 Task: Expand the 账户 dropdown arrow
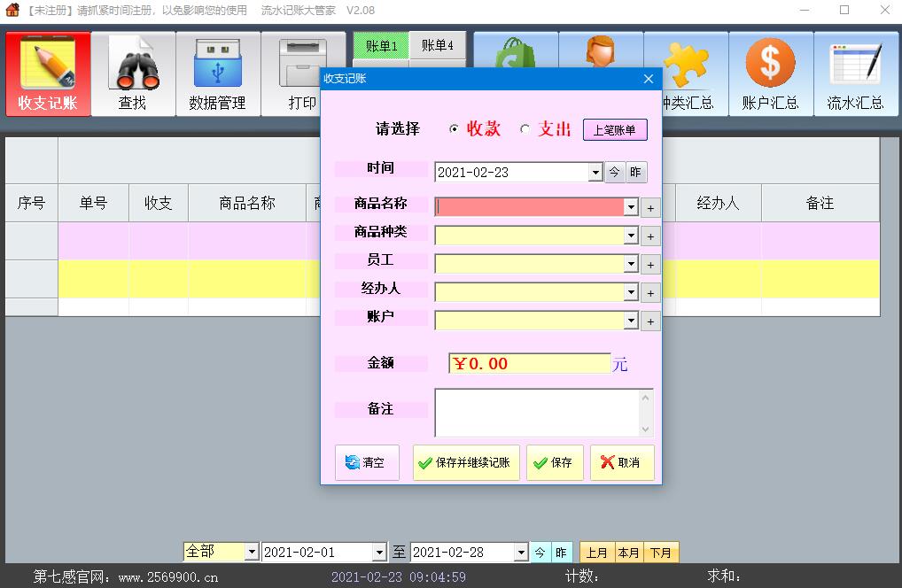(631, 321)
